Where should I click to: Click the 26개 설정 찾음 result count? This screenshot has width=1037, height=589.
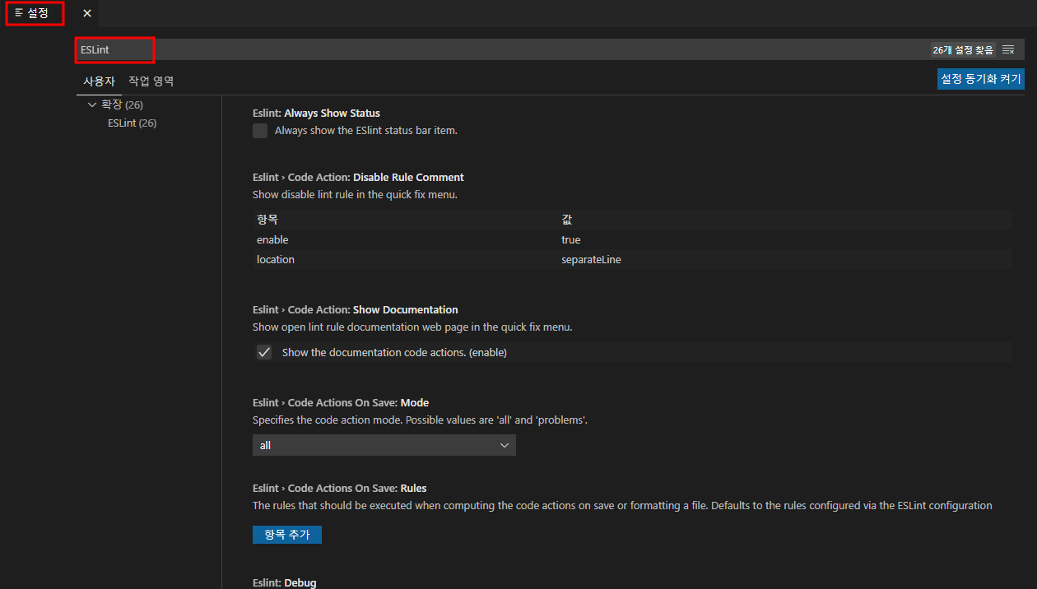(963, 50)
